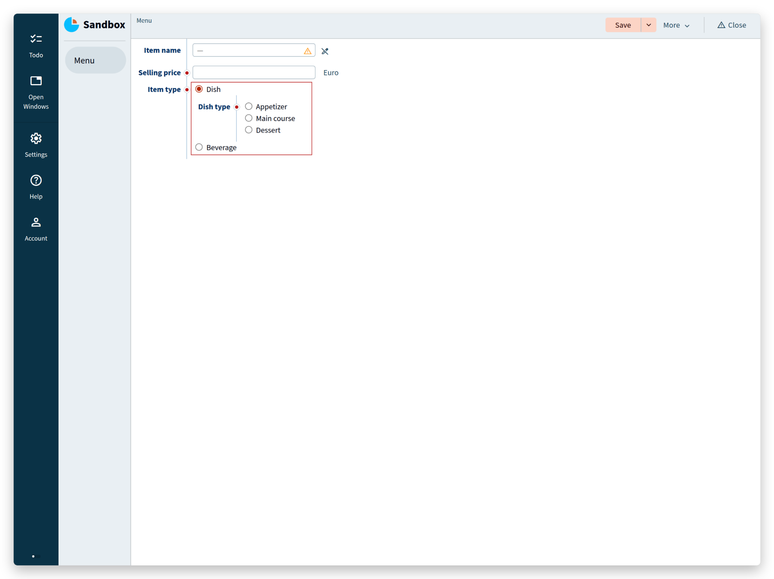Click the Close button
The width and height of the screenshot is (774, 579).
click(x=731, y=25)
